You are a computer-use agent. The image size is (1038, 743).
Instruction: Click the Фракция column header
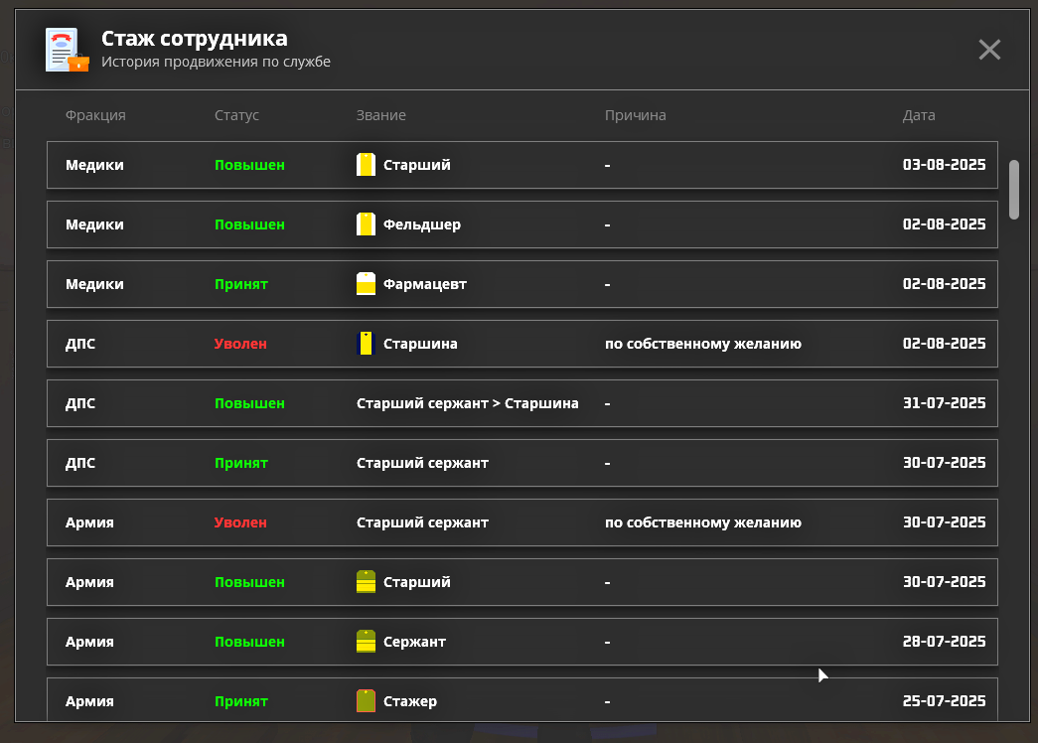click(x=95, y=115)
